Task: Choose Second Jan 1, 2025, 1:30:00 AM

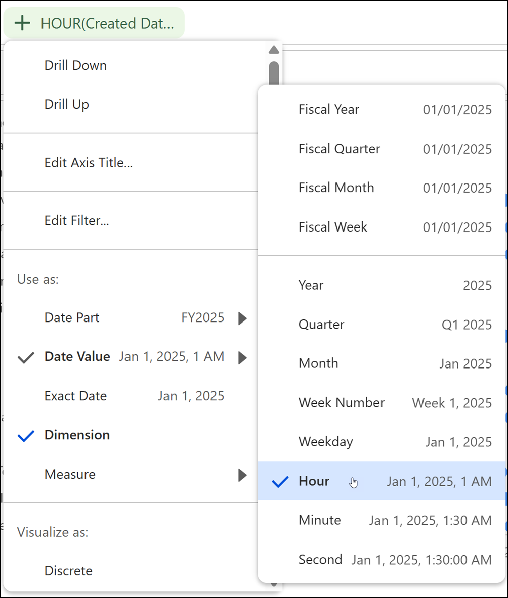Action: 382,560
